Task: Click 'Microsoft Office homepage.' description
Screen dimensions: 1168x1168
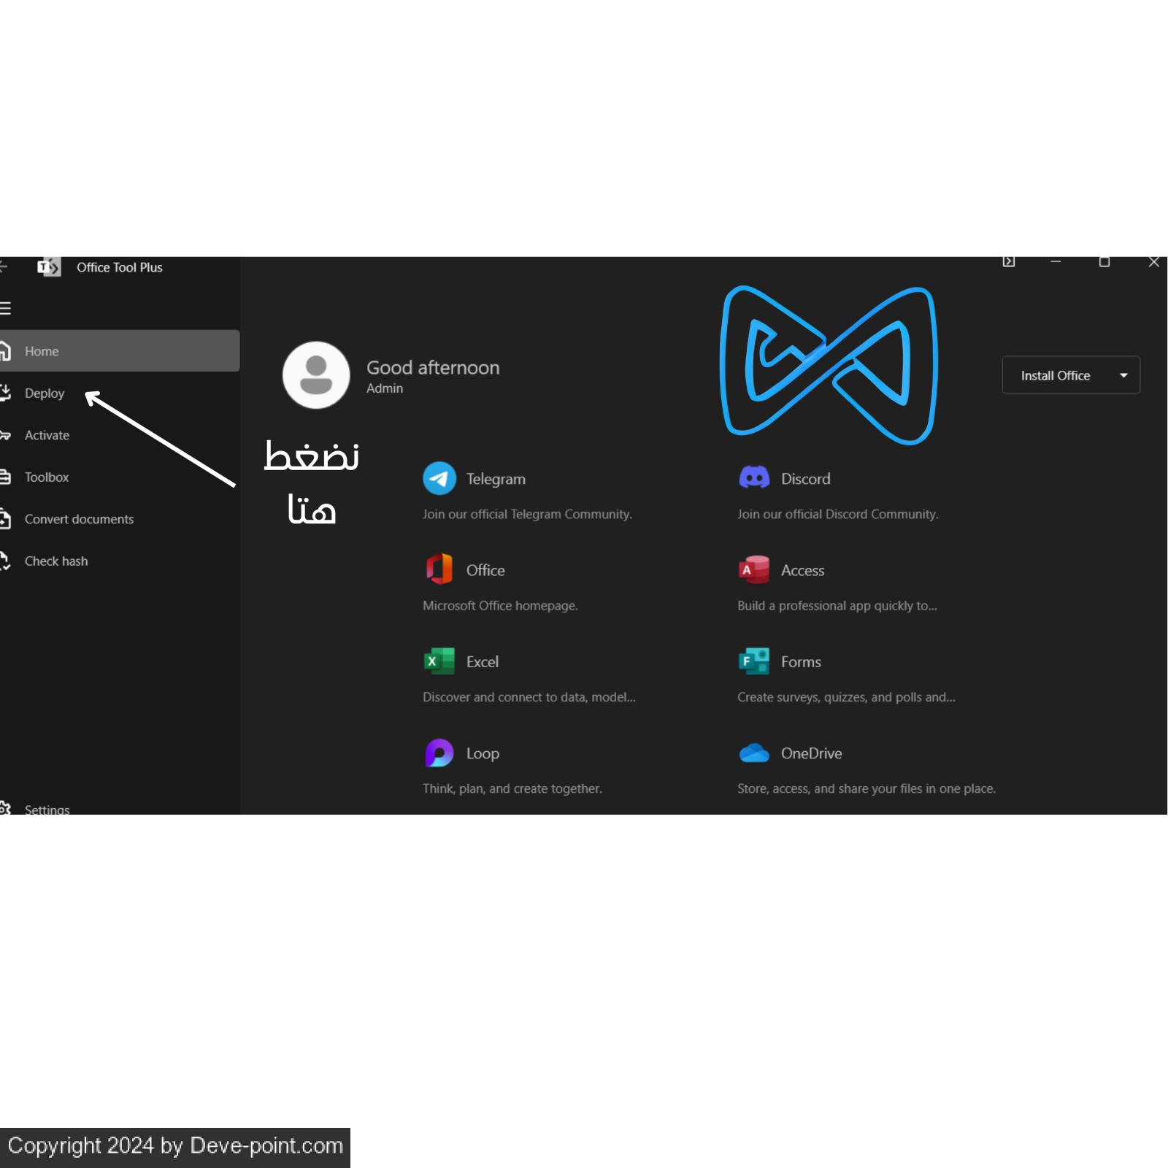Action: (500, 606)
